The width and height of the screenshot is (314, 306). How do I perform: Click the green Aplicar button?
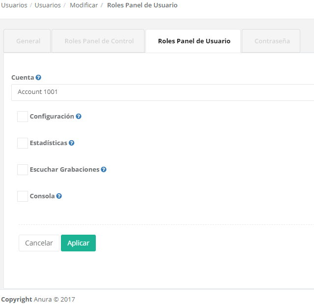78,243
